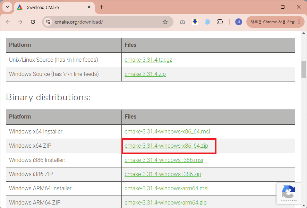This screenshot has width=307, height=208.
Task: Select 'Windows x64 Installer:' platform text
Action: 36,131
